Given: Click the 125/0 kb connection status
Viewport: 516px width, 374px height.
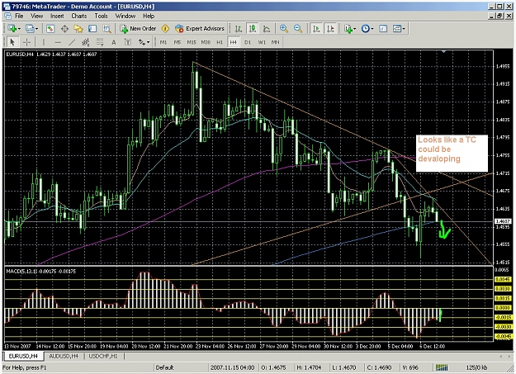Looking at the screenshot, I should [476, 367].
